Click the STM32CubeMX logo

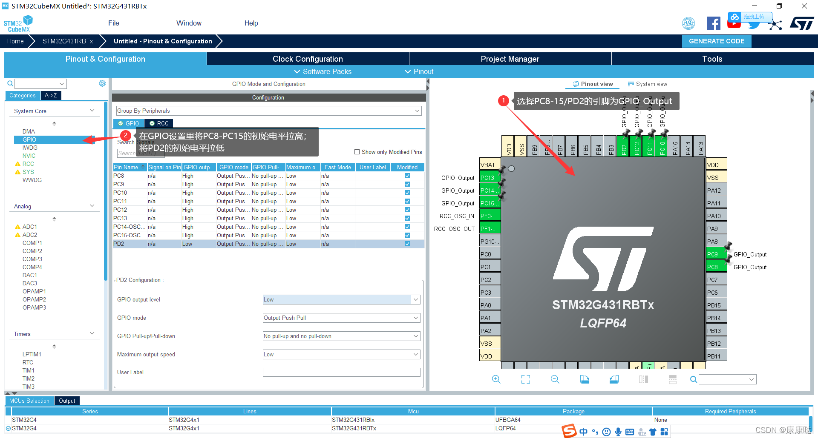18,24
